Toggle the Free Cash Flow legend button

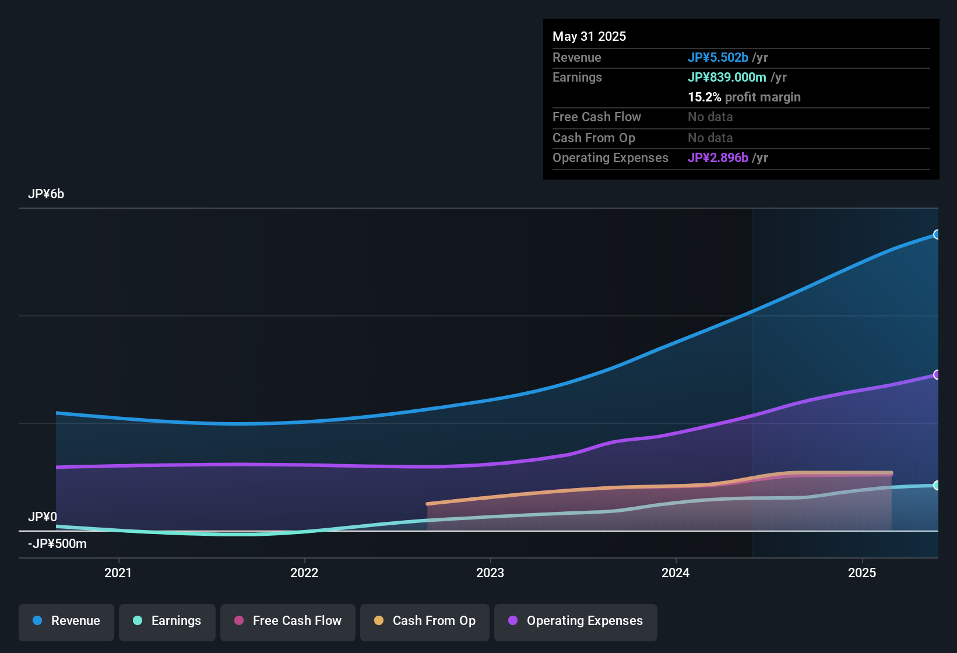(x=288, y=622)
